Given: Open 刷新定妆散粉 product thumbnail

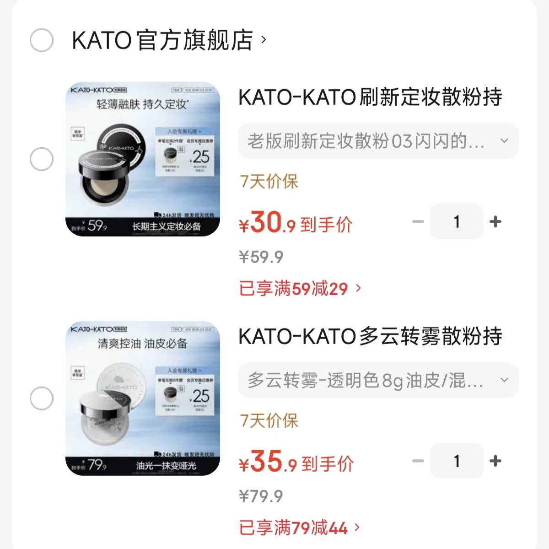Looking at the screenshot, I should click(x=143, y=159).
